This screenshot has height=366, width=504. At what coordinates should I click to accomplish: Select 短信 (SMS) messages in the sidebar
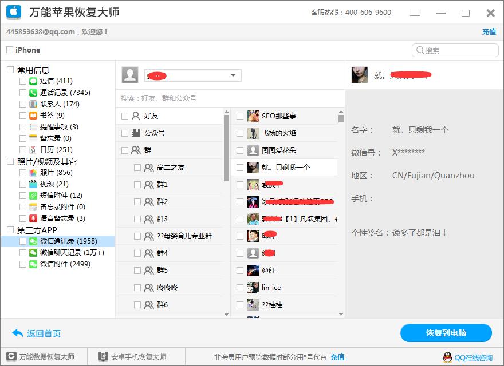point(33,81)
